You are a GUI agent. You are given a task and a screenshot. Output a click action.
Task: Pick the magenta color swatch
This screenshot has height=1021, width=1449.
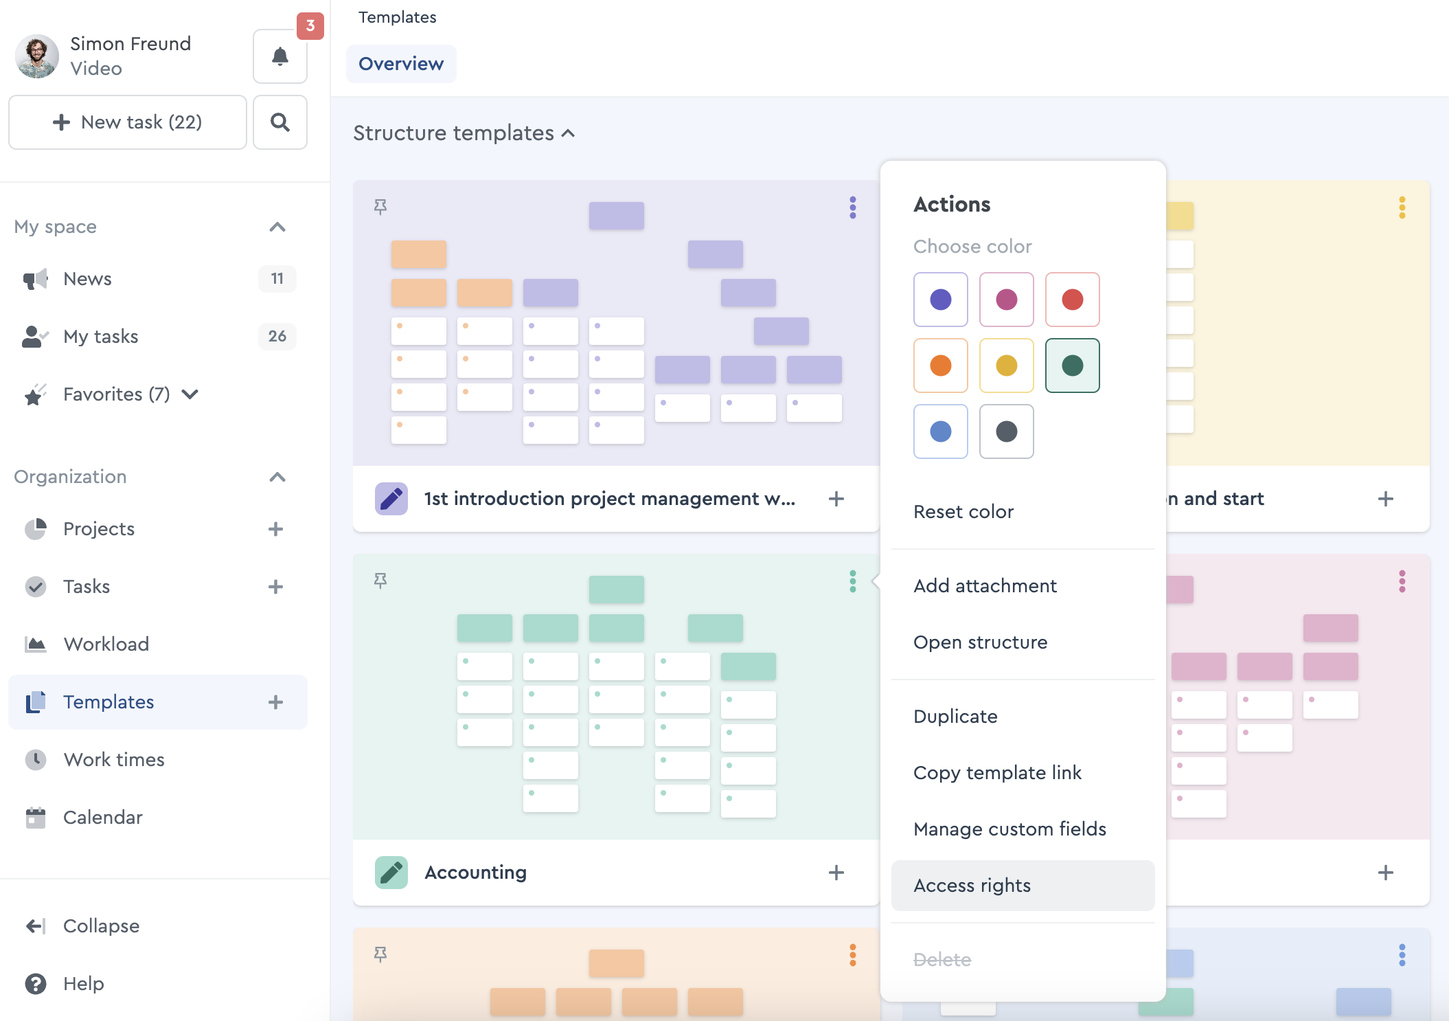tap(1007, 300)
